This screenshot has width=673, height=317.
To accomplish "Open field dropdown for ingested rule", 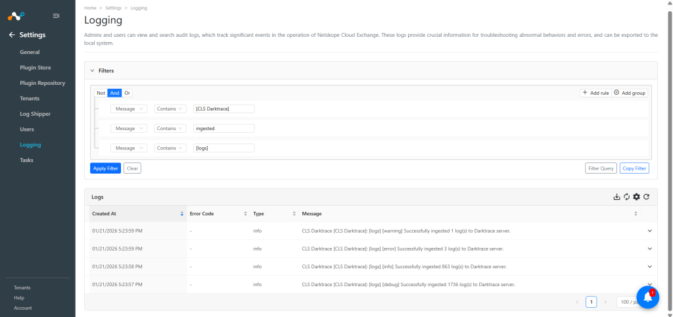I will point(129,128).
